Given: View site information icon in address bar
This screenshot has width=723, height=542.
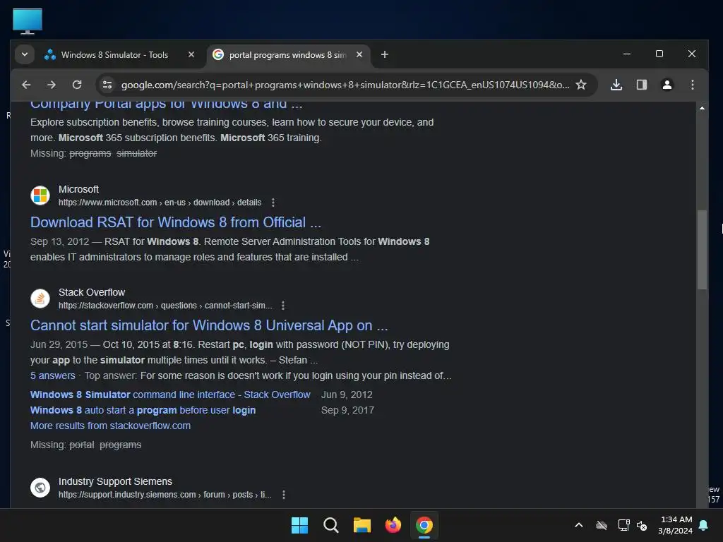Looking at the screenshot, I should pyautogui.click(x=107, y=85).
